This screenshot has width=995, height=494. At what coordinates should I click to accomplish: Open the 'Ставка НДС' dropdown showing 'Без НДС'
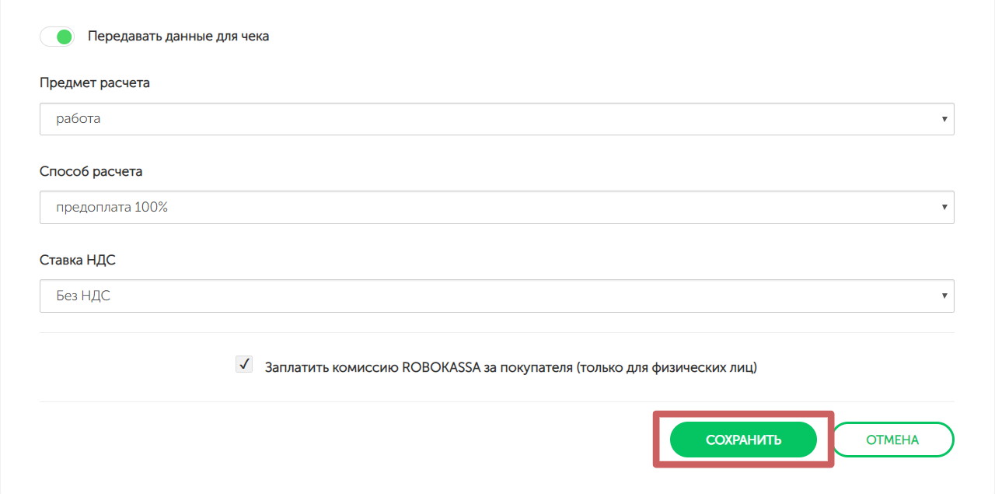pos(496,296)
